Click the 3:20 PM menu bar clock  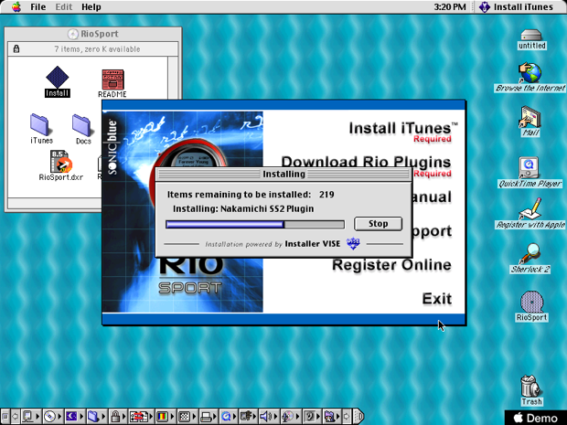coord(450,7)
